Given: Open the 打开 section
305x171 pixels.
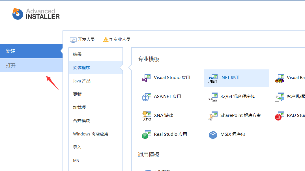Looking at the screenshot, I should coord(31,65).
